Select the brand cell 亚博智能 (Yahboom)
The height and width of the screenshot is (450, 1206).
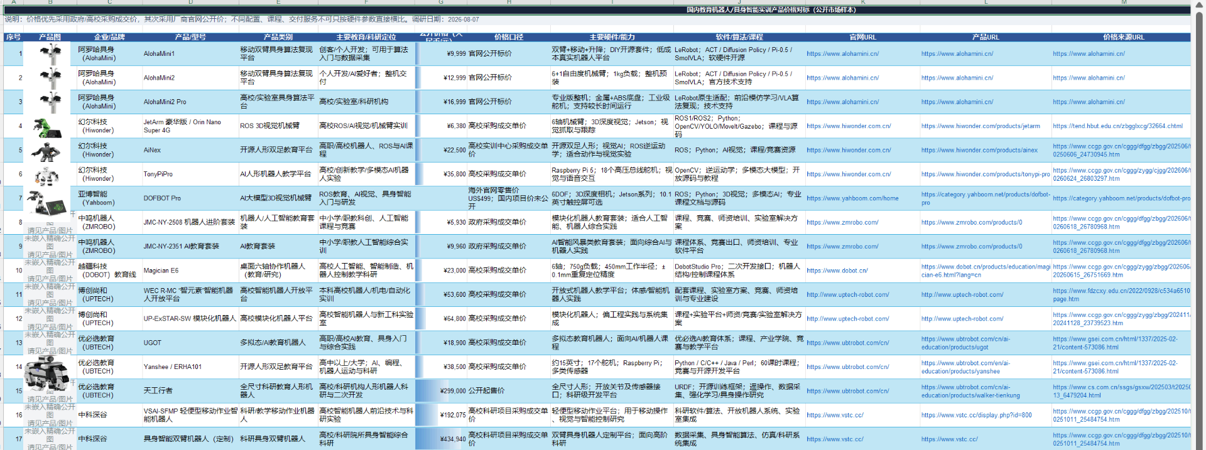coord(109,198)
